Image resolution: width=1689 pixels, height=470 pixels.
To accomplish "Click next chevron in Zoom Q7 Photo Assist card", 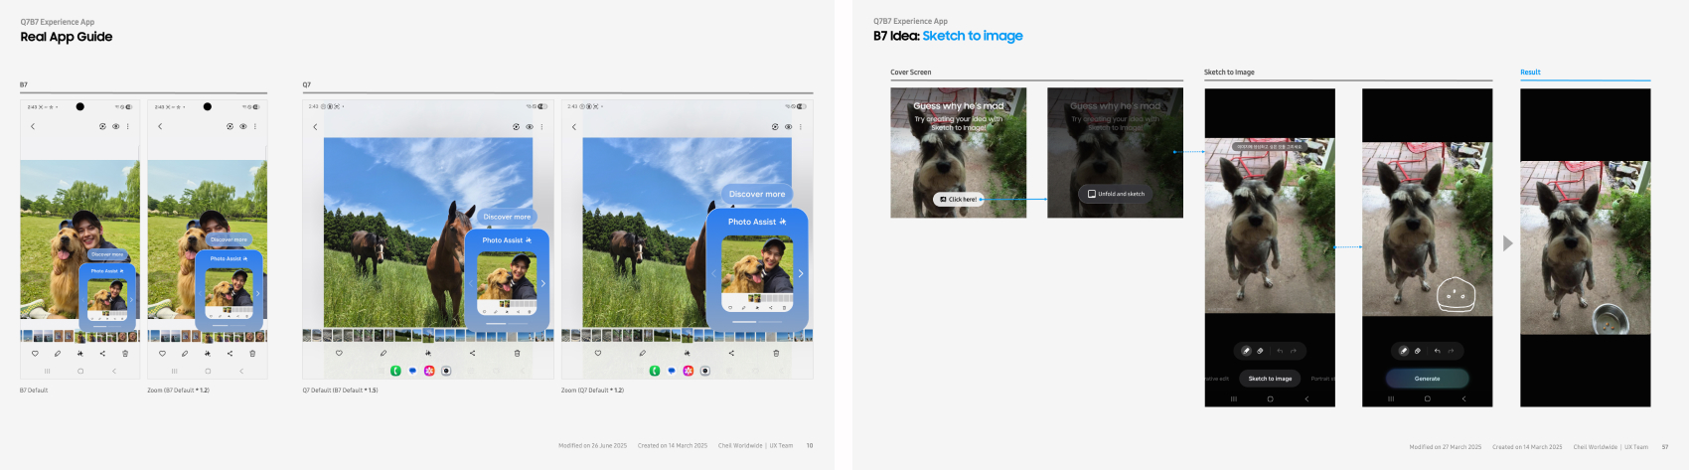I will tap(801, 273).
